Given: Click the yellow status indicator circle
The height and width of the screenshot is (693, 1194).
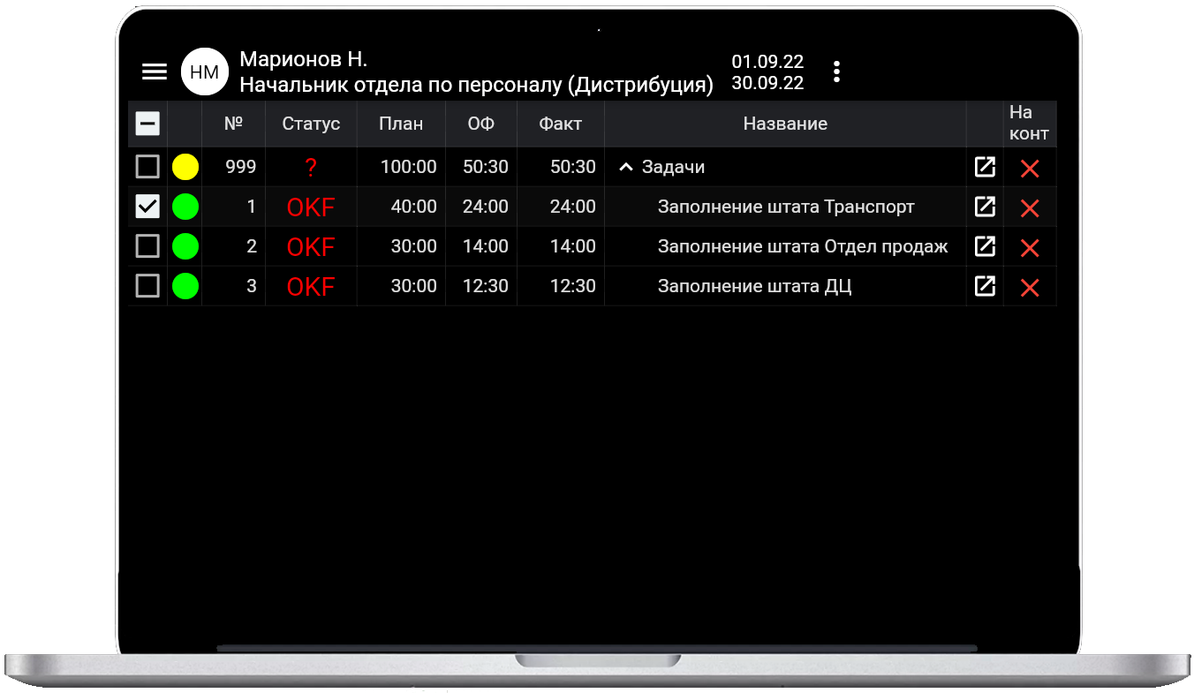Looking at the screenshot, I should pos(185,167).
